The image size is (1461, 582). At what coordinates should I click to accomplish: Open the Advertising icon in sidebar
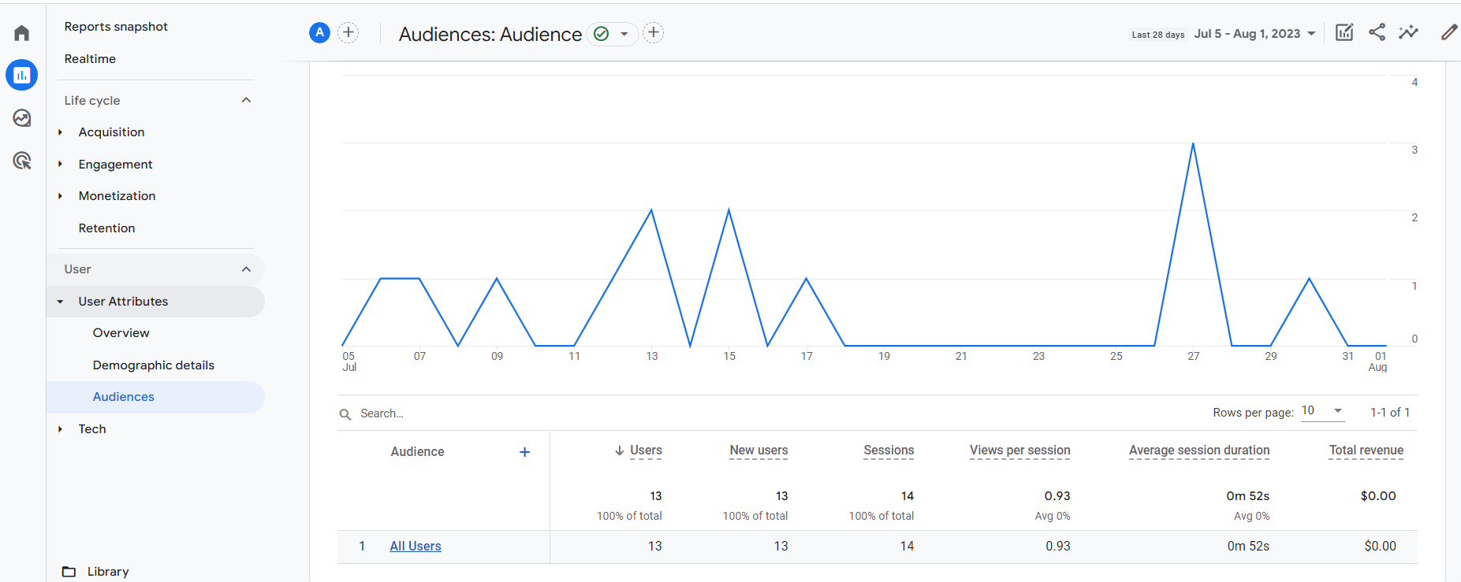[21, 161]
